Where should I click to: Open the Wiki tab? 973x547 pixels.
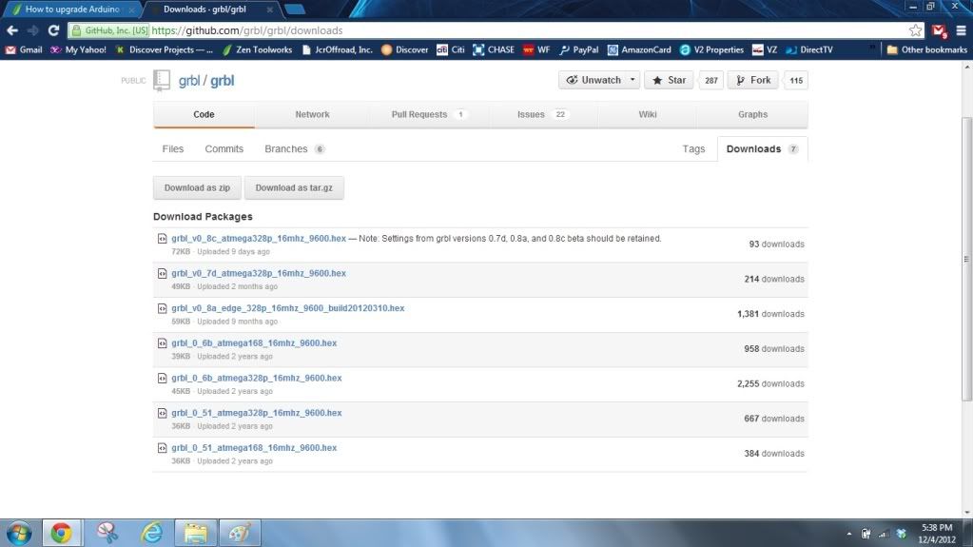(647, 114)
